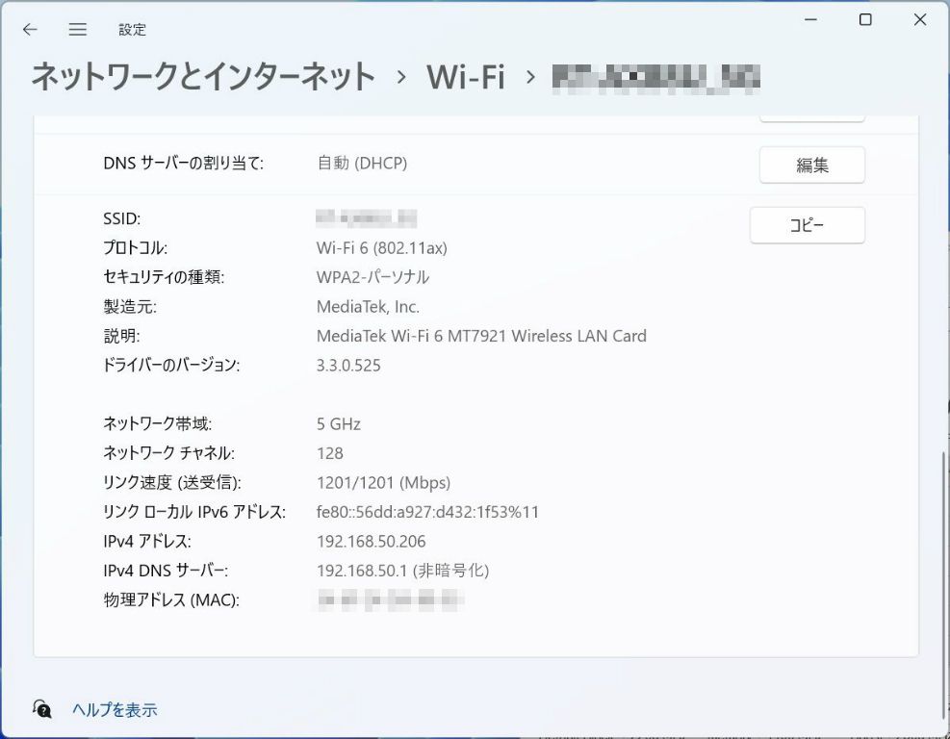This screenshot has width=950, height=739.
Task: Select DNS server 192.168.50.1 (非暗号化)
Action: click(x=403, y=571)
